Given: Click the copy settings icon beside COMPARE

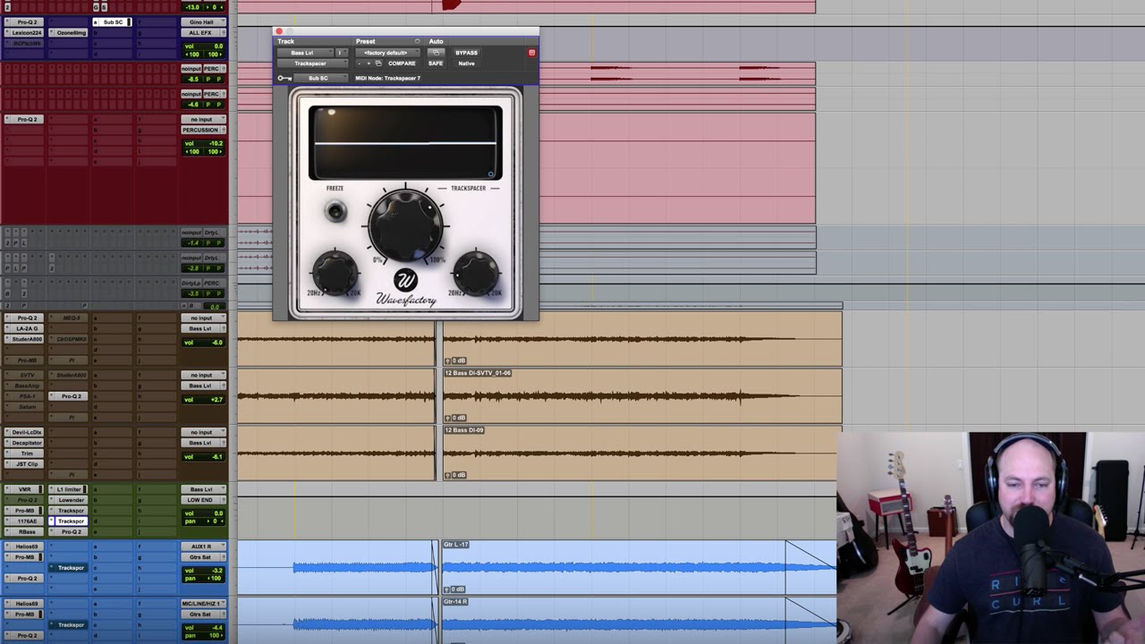Looking at the screenshot, I should pyautogui.click(x=378, y=64).
